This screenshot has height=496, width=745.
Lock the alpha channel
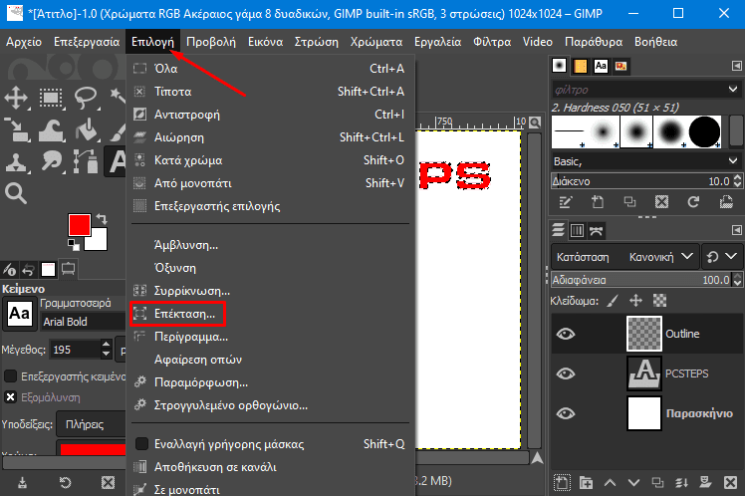(659, 300)
